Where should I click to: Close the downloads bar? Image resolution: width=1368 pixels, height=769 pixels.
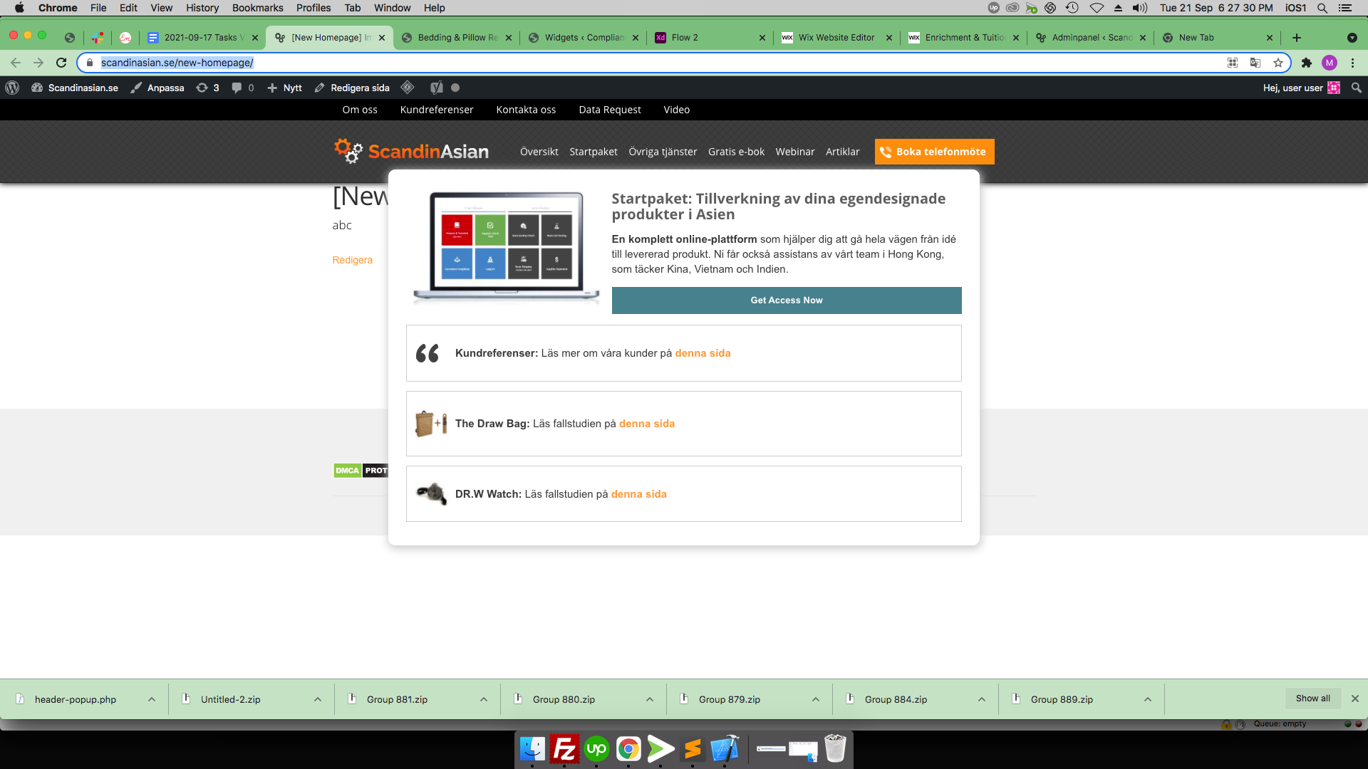[1355, 699]
